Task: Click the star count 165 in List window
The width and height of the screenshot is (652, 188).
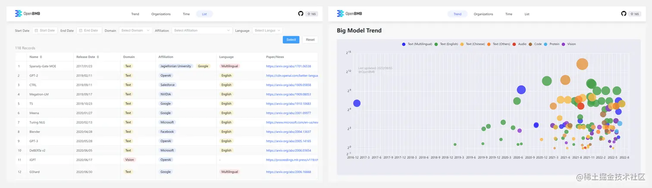Action: point(312,14)
